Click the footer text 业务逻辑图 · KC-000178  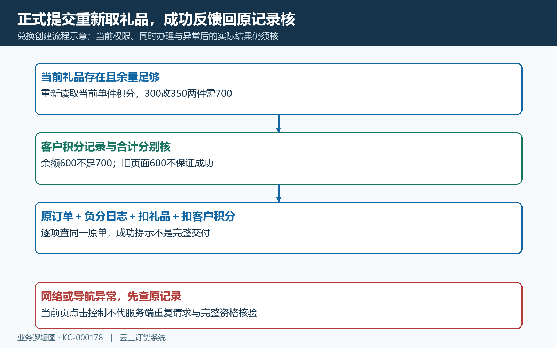60,338
